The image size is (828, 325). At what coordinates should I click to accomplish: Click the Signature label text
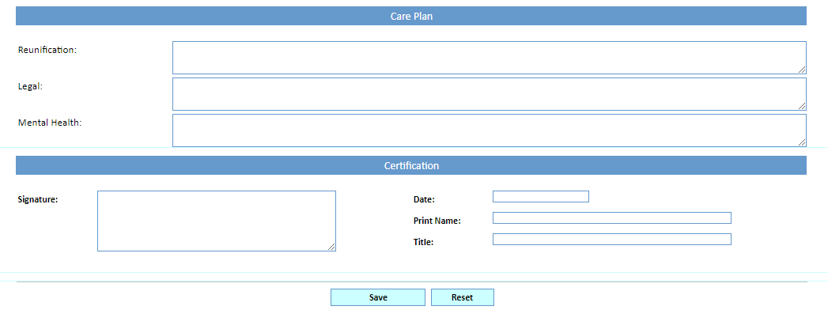click(x=38, y=199)
